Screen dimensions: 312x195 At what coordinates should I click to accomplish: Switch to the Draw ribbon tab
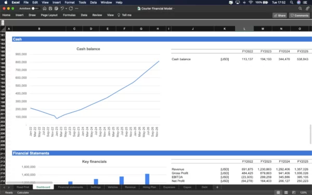[x=32, y=15]
